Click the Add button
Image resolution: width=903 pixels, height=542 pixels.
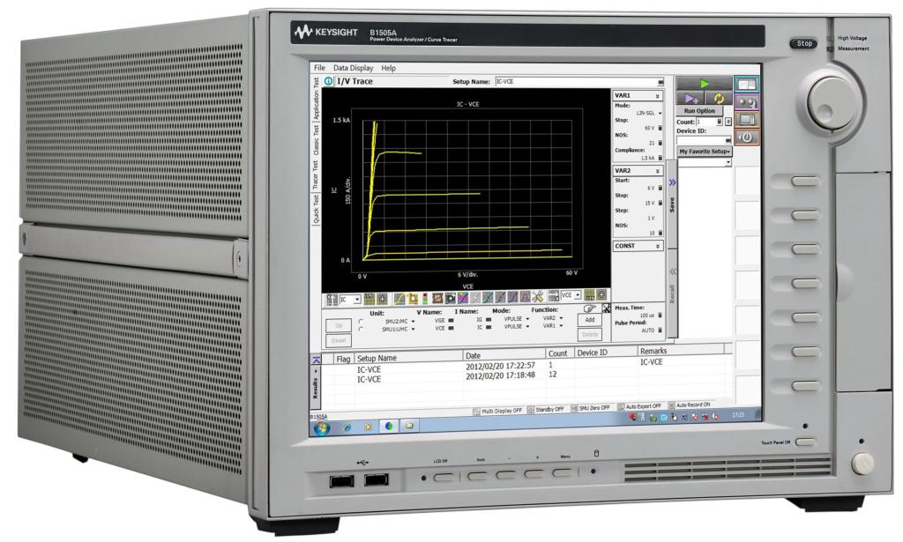588,320
